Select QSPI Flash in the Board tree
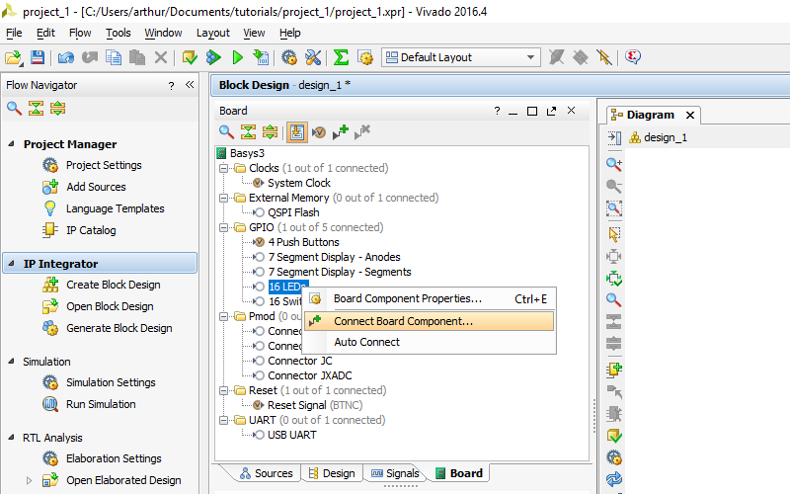This screenshot has height=494, width=790. [293, 212]
